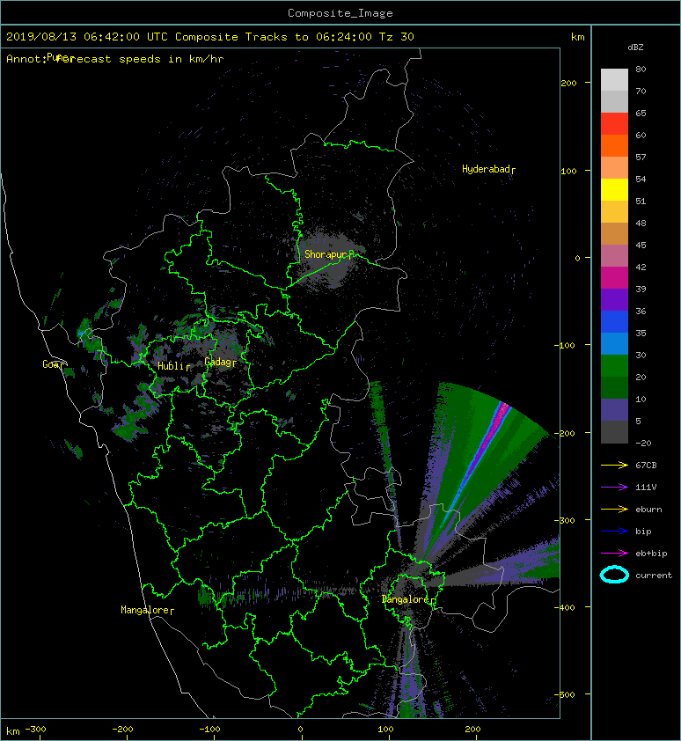Viewport: 681px width, 741px height.
Task: Click the violet 39 dBZ color swatch
Action: tap(614, 299)
